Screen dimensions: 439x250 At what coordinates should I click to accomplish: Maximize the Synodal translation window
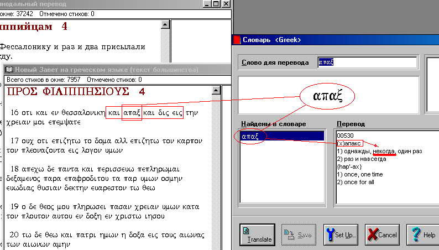tap(214, 4)
